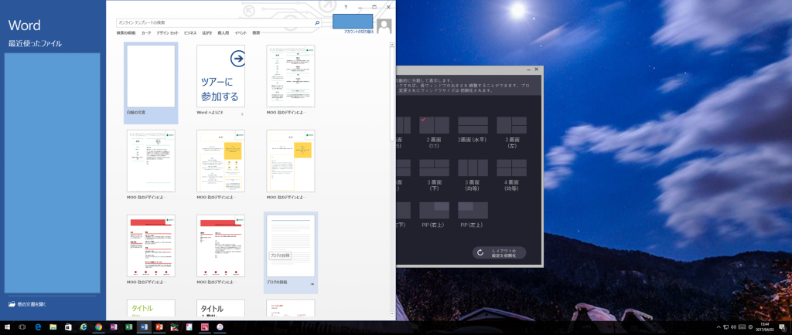Launch Microsoft Edge from the taskbar
Viewport: 792px width, 335px height.
pos(37,327)
